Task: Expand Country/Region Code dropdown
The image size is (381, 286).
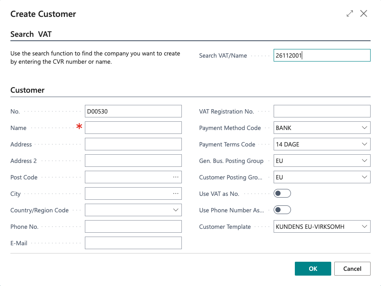Action: tap(176, 210)
